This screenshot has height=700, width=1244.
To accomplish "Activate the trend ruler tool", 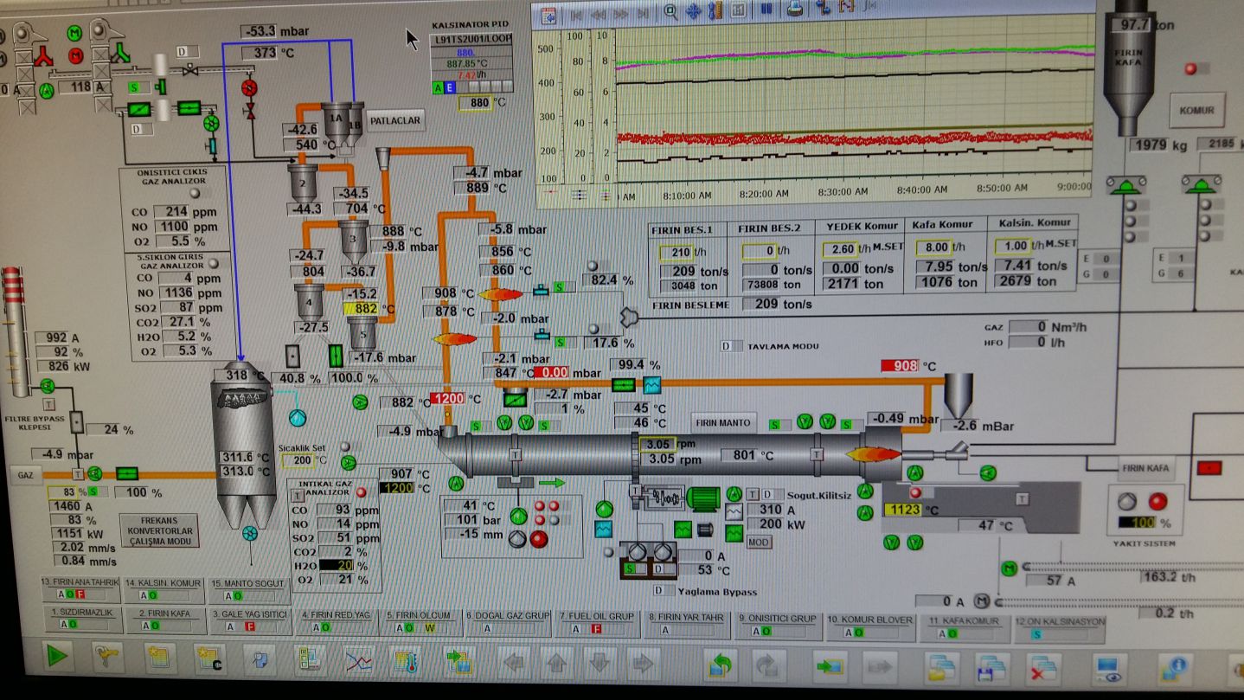I will [715, 11].
